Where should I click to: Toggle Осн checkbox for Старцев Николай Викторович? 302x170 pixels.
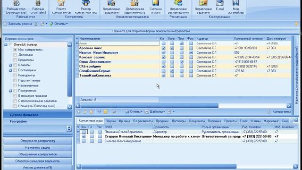(x=84, y=136)
